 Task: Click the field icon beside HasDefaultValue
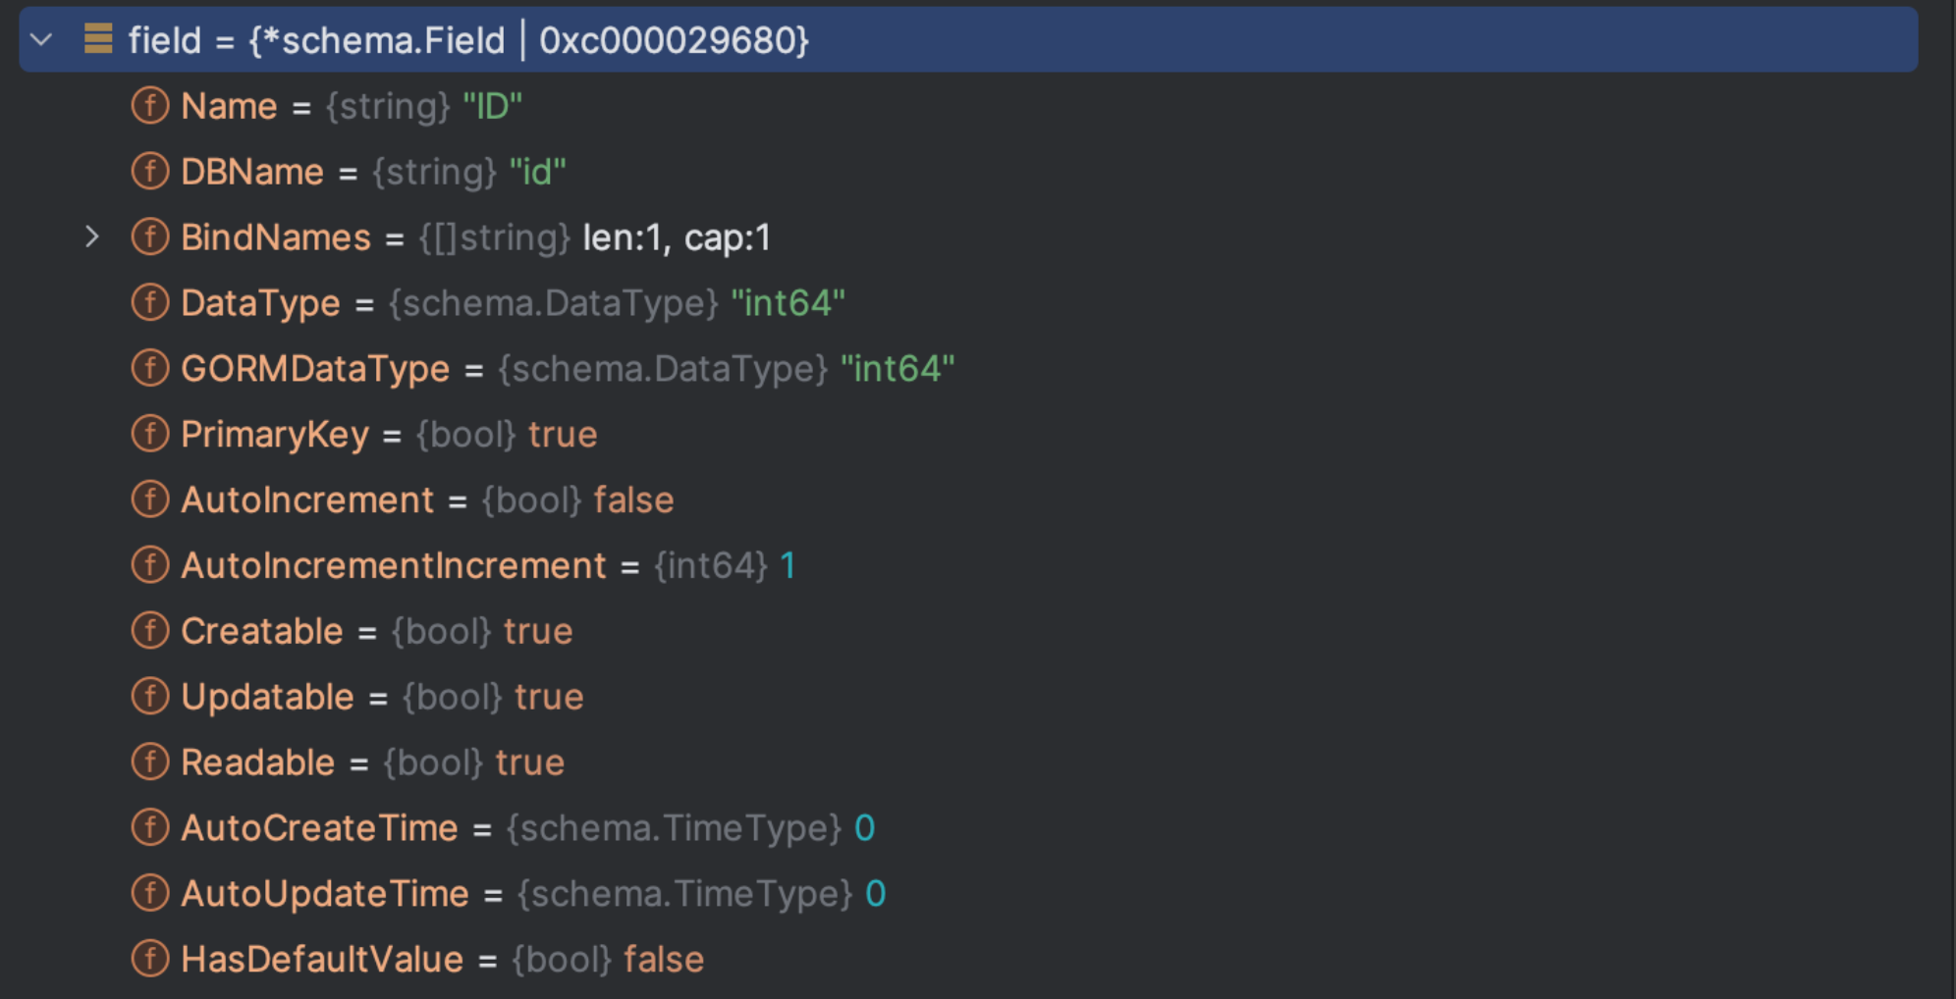pos(150,959)
